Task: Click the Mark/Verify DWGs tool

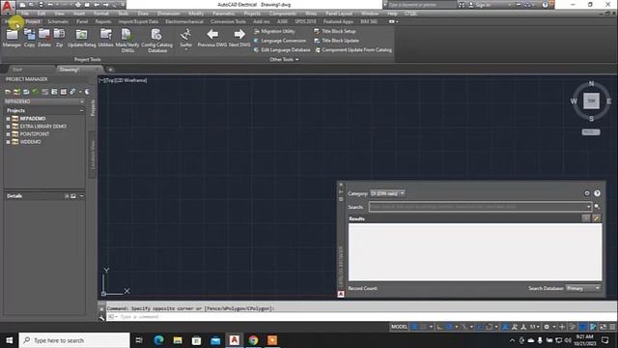Action: [127, 41]
